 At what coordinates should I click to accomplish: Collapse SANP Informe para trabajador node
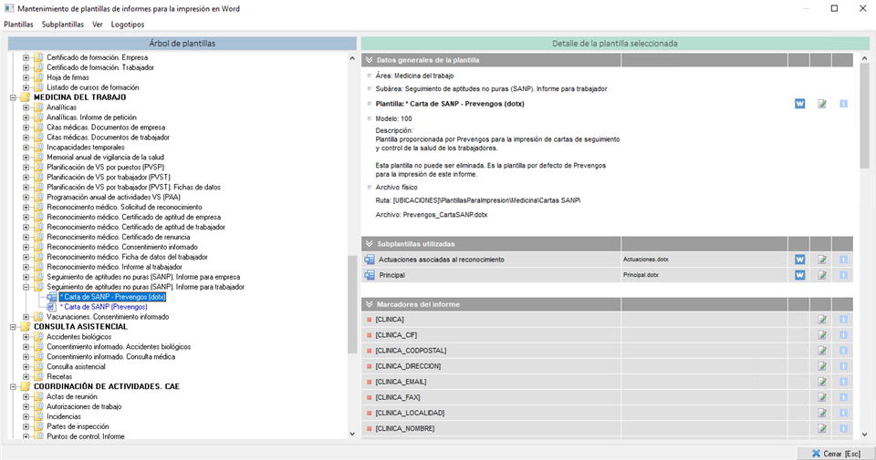tap(26, 287)
